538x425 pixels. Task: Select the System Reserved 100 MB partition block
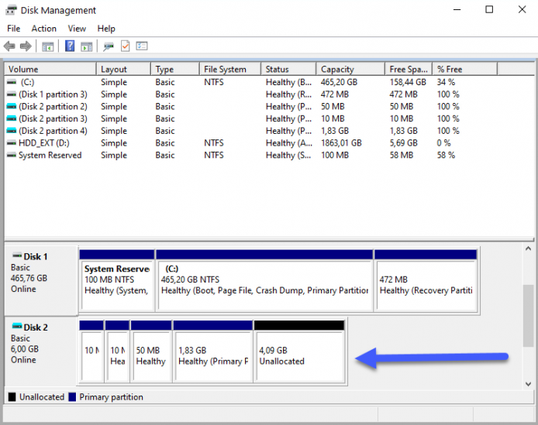pyautogui.click(x=117, y=281)
